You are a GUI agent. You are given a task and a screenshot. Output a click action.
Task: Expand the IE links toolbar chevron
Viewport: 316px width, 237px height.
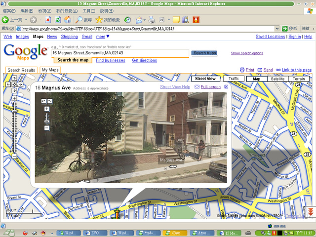(x=314, y=29)
